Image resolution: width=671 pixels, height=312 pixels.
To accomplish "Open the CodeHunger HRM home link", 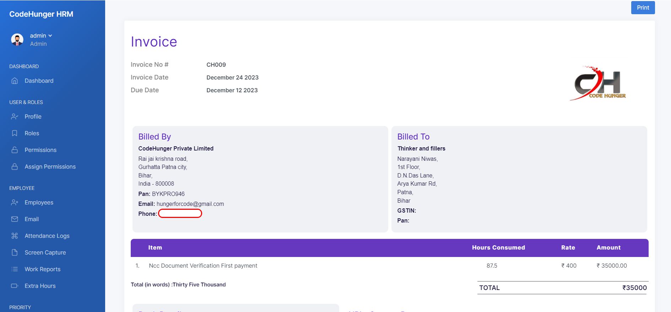I will (41, 14).
